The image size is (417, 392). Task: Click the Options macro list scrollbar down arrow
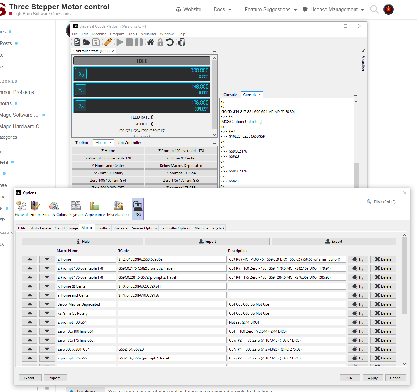coord(404,364)
